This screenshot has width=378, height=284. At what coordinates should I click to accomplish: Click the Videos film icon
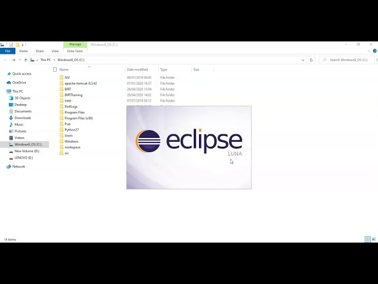click(x=11, y=138)
